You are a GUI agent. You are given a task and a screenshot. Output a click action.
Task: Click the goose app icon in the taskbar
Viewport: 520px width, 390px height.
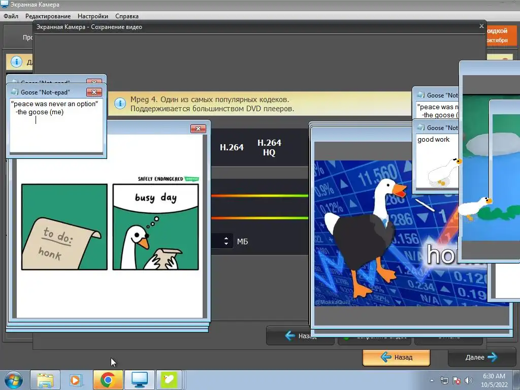(x=169, y=380)
